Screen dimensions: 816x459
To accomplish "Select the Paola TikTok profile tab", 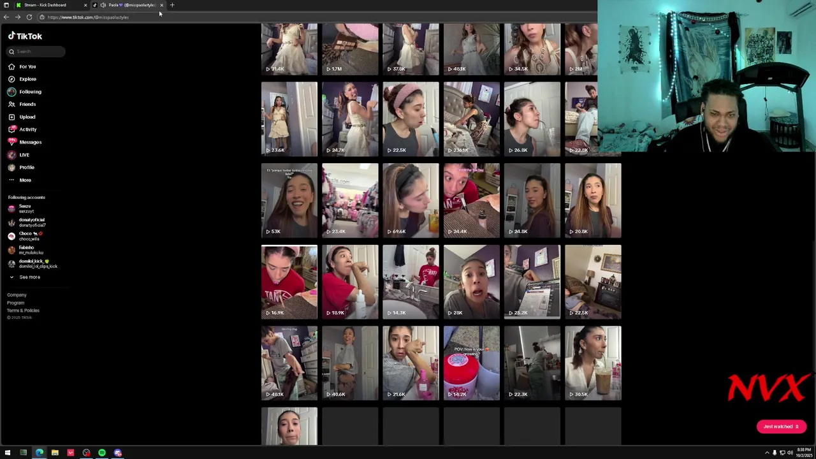I will click(x=129, y=5).
